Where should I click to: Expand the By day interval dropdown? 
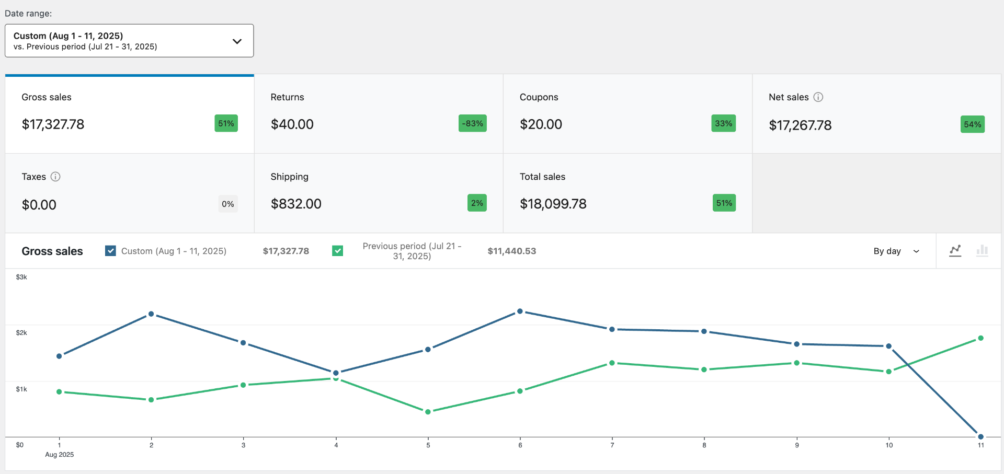click(896, 251)
